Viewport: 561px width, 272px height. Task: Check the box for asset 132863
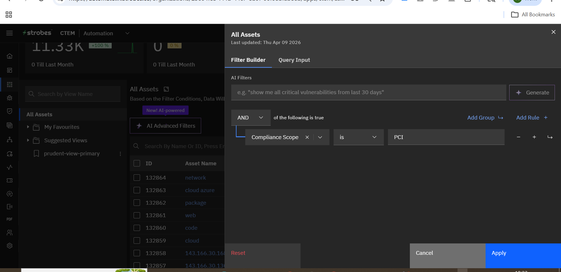click(137, 190)
